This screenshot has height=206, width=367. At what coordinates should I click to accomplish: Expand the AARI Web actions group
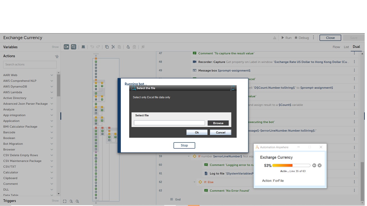pos(52,75)
